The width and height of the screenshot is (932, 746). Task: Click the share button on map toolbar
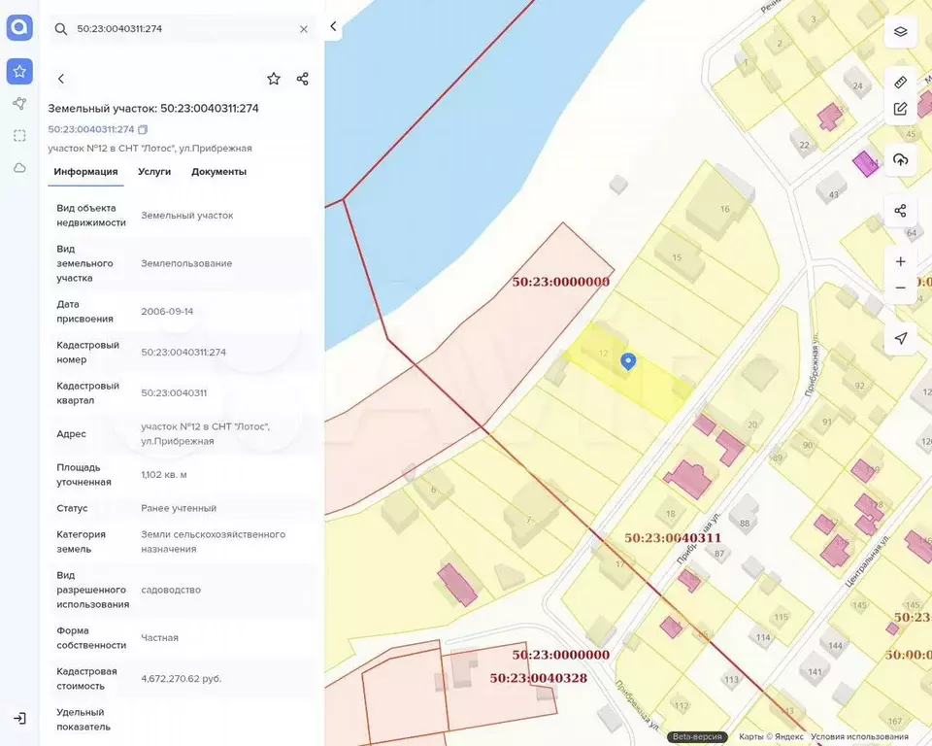(901, 211)
